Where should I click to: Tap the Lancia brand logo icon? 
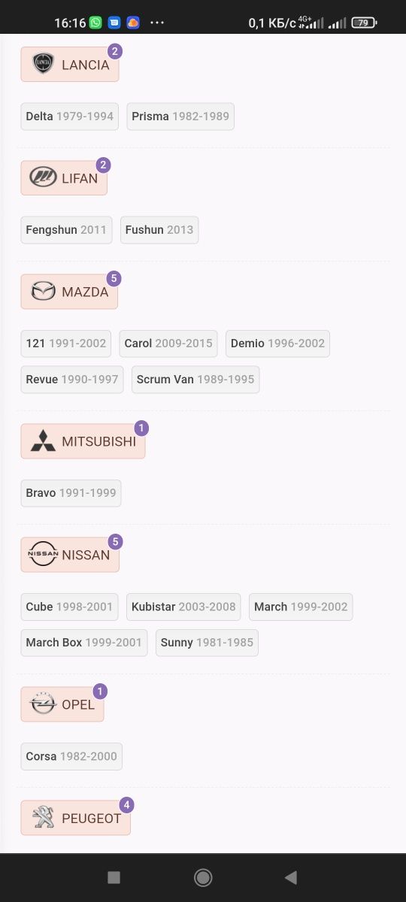(43, 65)
